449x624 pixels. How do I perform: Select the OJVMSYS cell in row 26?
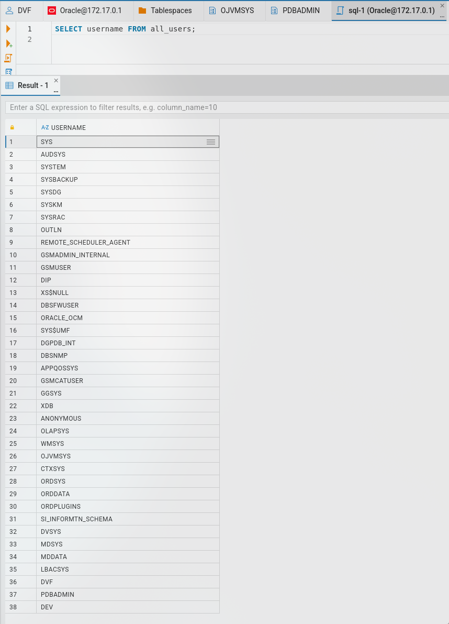tap(128, 456)
